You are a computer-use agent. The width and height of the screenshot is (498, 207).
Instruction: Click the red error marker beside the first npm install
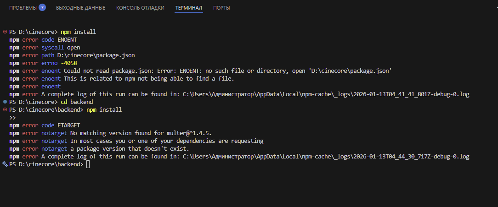[x=5, y=32]
